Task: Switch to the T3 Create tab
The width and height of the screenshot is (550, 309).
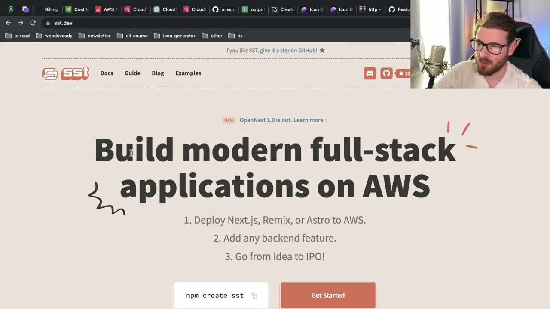Action: pyautogui.click(x=282, y=9)
